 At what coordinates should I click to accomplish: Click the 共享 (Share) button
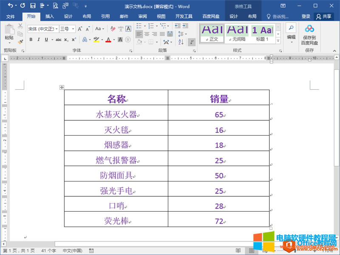(324, 16)
